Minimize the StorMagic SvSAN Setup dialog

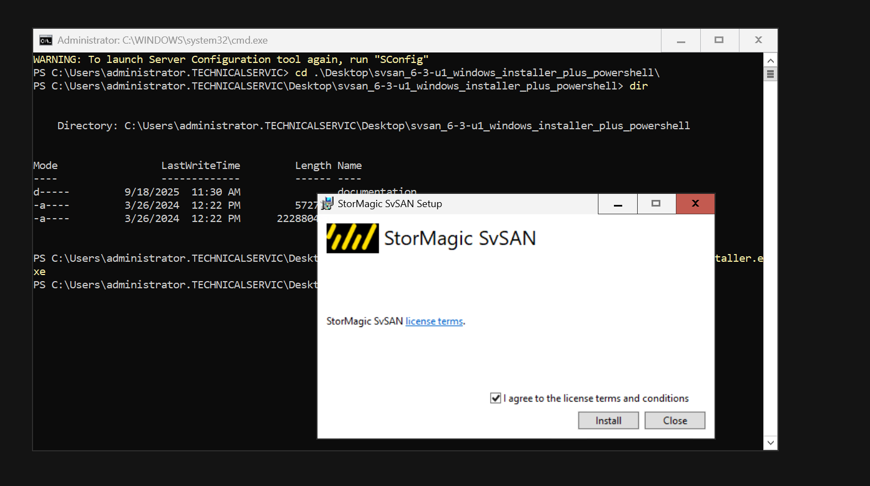618,204
